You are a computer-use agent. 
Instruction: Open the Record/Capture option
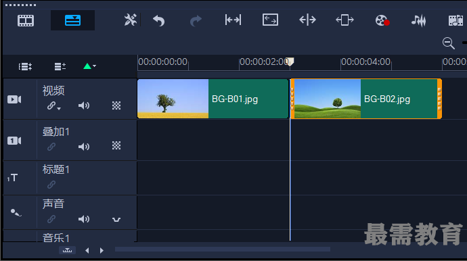(382, 20)
